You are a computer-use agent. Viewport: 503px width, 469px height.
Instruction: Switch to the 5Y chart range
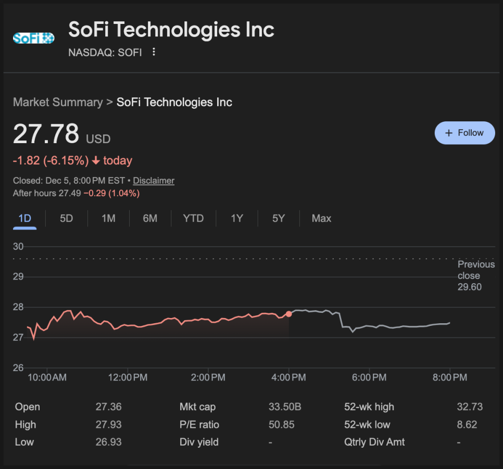point(279,219)
